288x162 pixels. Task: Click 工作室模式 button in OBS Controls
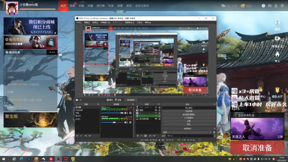[x=189, y=118]
